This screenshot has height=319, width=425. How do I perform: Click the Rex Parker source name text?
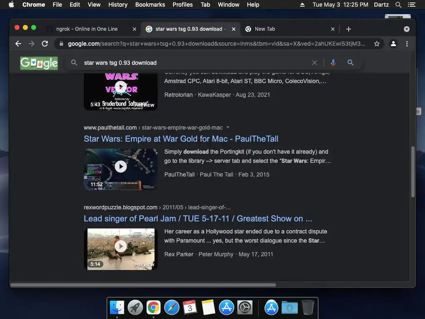(x=179, y=254)
